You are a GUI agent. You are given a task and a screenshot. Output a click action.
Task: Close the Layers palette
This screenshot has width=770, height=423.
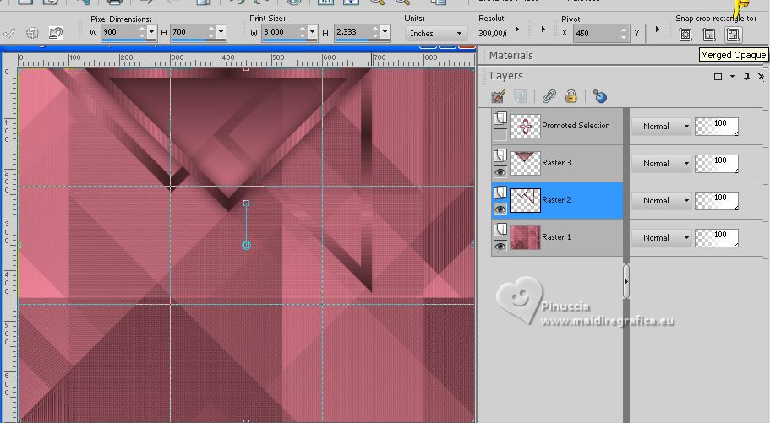click(x=761, y=76)
